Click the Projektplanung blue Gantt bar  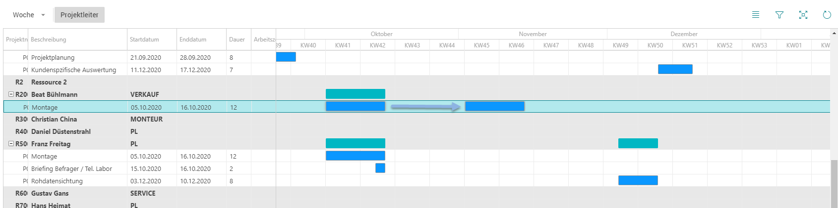[286, 57]
